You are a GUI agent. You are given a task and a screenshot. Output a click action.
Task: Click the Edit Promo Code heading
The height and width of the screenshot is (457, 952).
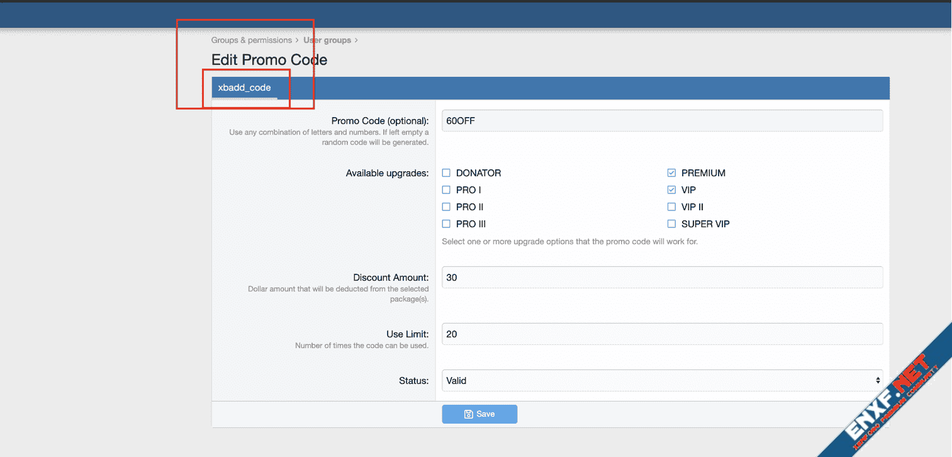pyautogui.click(x=269, y=60)
